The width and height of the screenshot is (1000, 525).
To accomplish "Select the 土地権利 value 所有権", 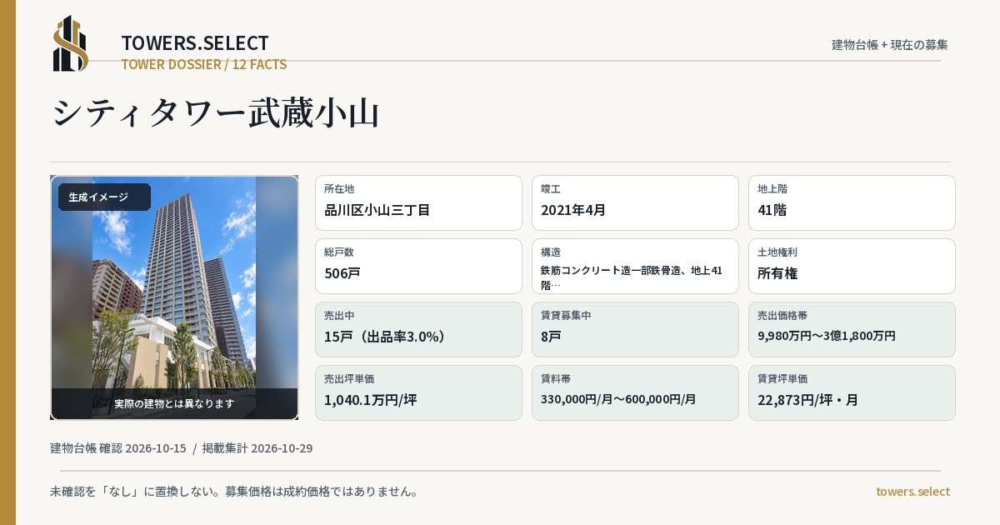I will click(x=778, y=273).
